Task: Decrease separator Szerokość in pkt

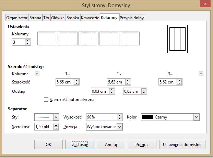Action: coord(56,128)
